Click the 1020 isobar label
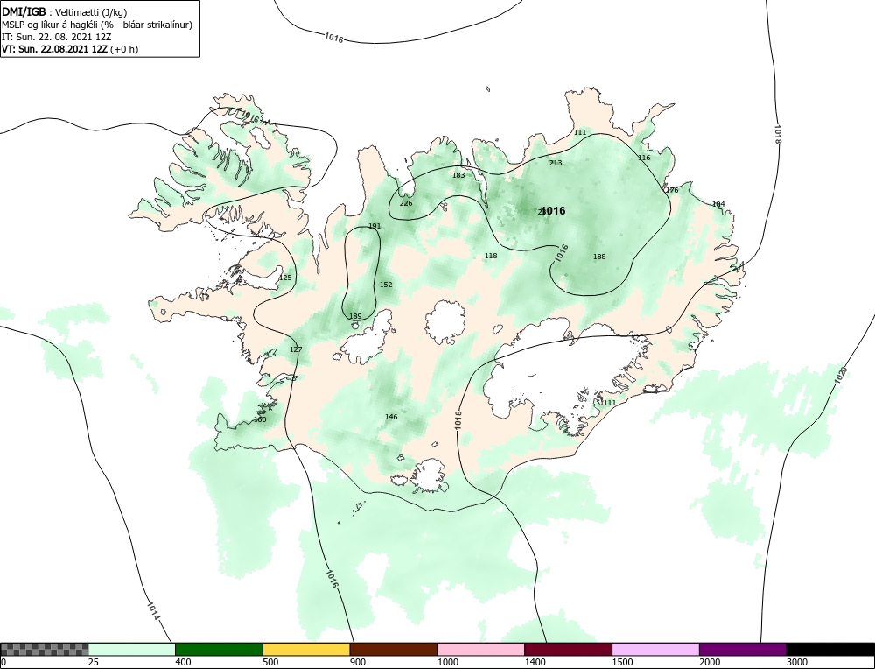This screenshot has height=669, width=875. pos(841,375)
